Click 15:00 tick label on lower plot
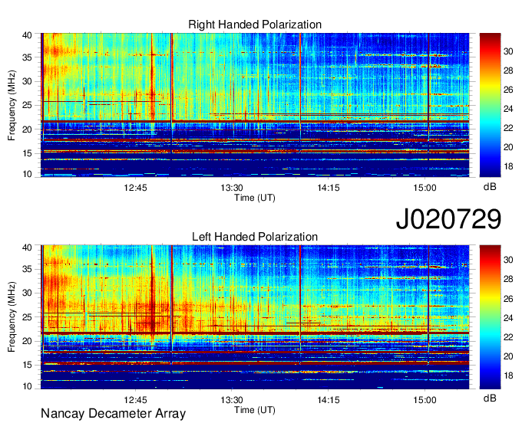The width and height of the screenshot is (522, 423). tap(425, 400)
